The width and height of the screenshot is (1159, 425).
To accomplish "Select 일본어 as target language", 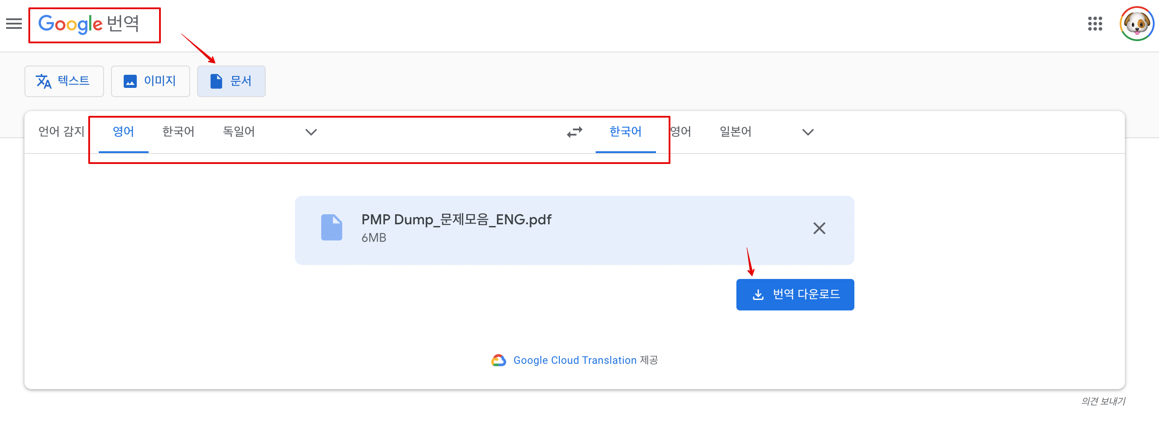I will click(735, 132).
